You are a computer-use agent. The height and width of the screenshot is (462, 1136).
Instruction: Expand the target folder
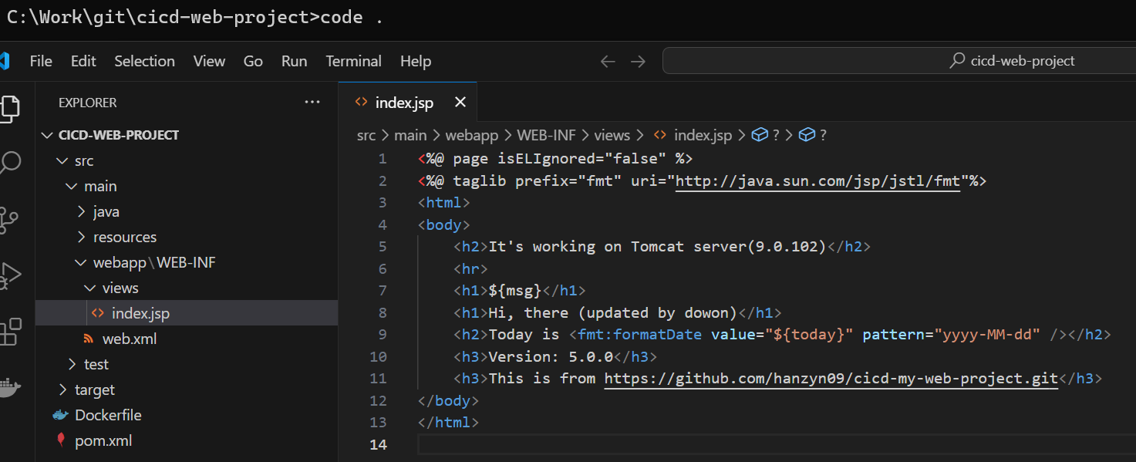(x=94, y=389)
